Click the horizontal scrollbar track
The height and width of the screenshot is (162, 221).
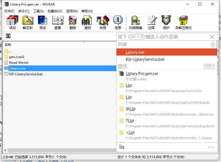pyautogui.click(x=62, y=151)
